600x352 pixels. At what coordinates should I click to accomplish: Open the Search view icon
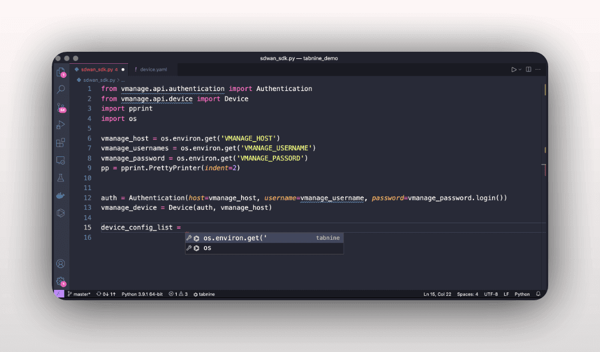pyautogui.click(x=61, y=89)
